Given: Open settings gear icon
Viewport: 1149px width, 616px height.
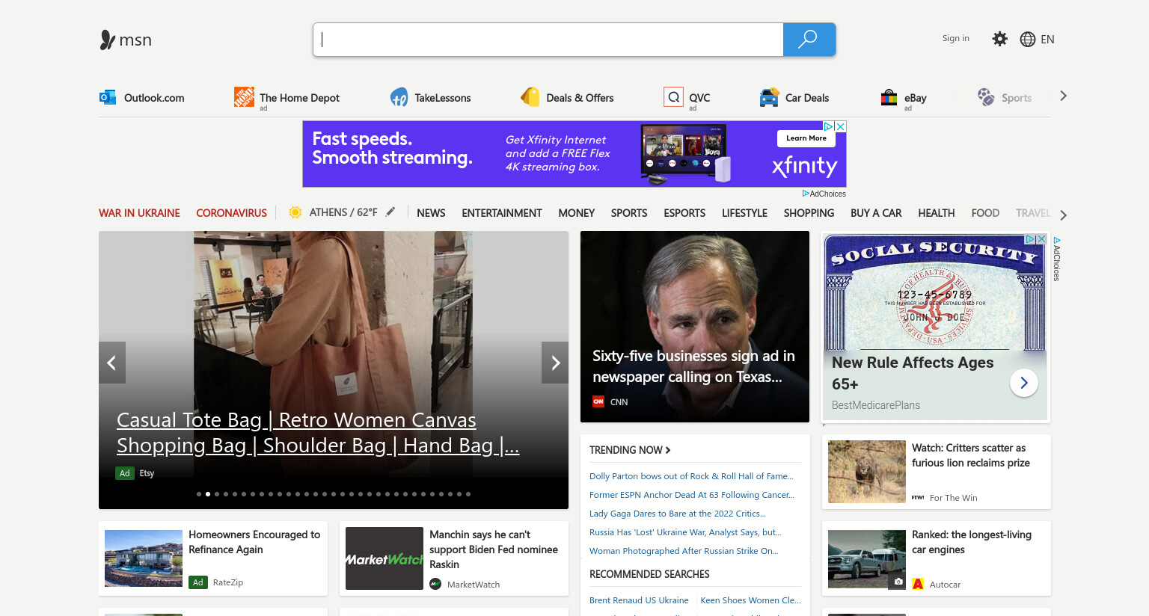Looking at the screenshot, I should pos(999,39).
